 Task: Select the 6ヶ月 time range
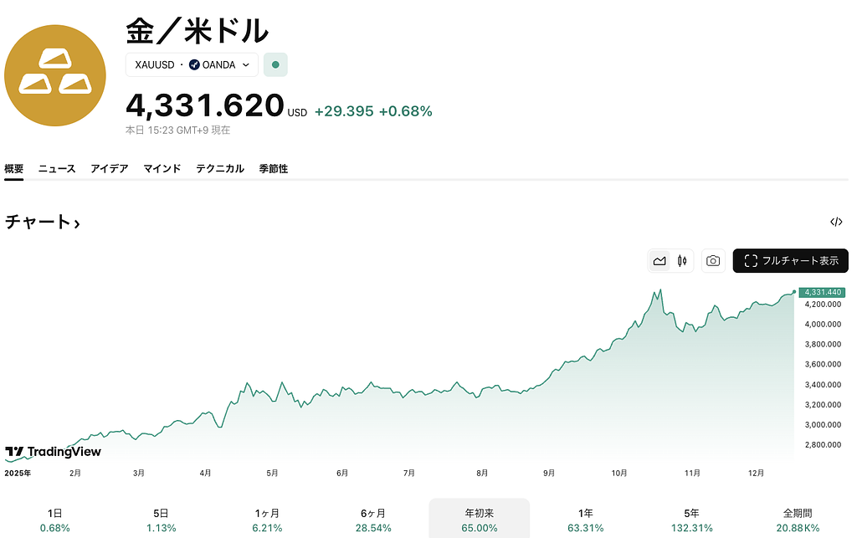click(x=373, y=520)
